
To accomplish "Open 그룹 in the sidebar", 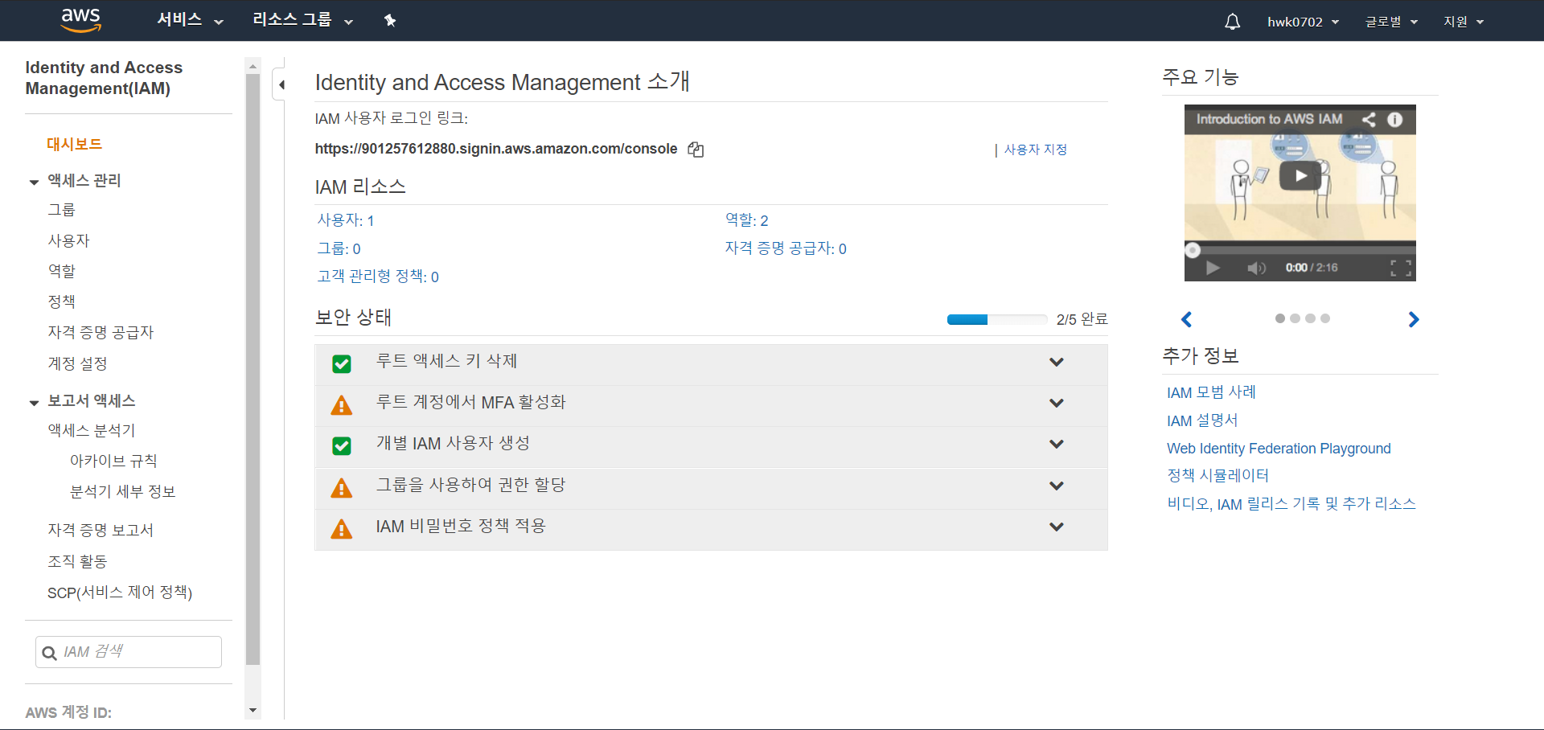I will click(61, 210).
